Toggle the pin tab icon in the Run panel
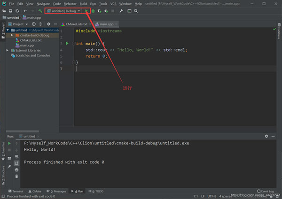Image resolution: width=282 pixels, height=199 pixels. pyautogui.click(x=9, y=166)
